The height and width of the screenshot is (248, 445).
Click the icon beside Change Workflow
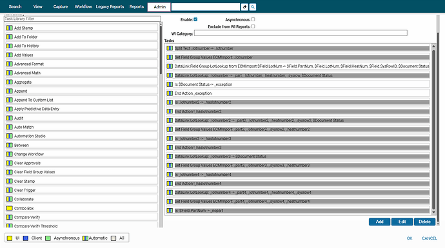[10, 154]
